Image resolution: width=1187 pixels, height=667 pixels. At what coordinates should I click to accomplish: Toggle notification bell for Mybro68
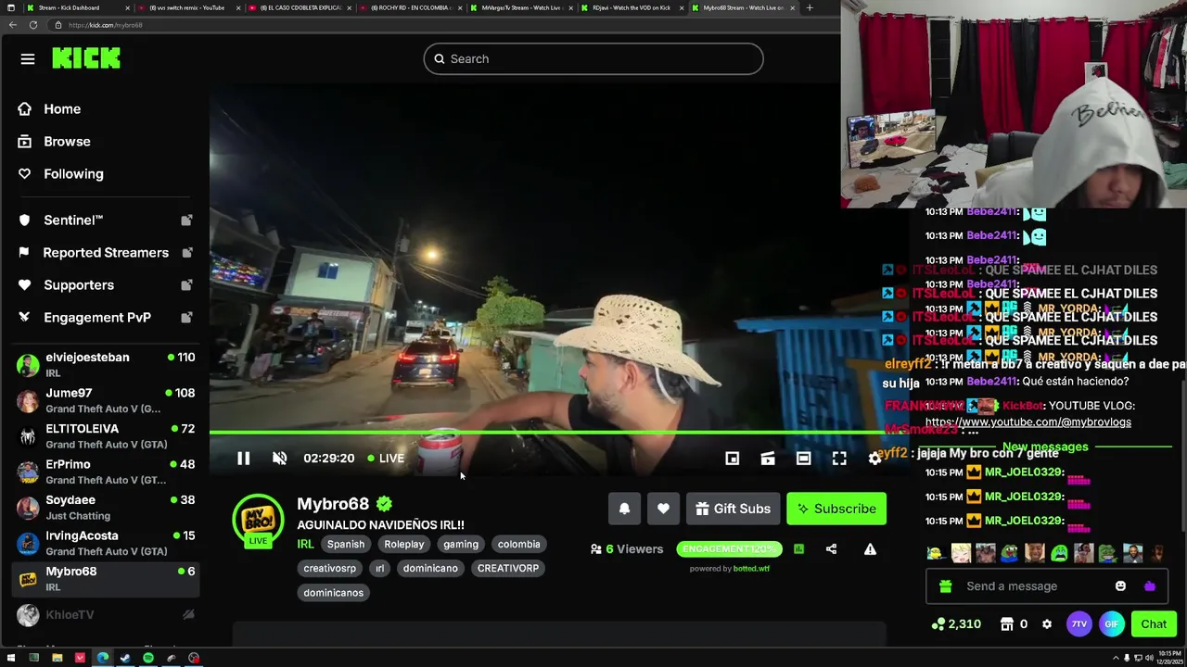624,509
